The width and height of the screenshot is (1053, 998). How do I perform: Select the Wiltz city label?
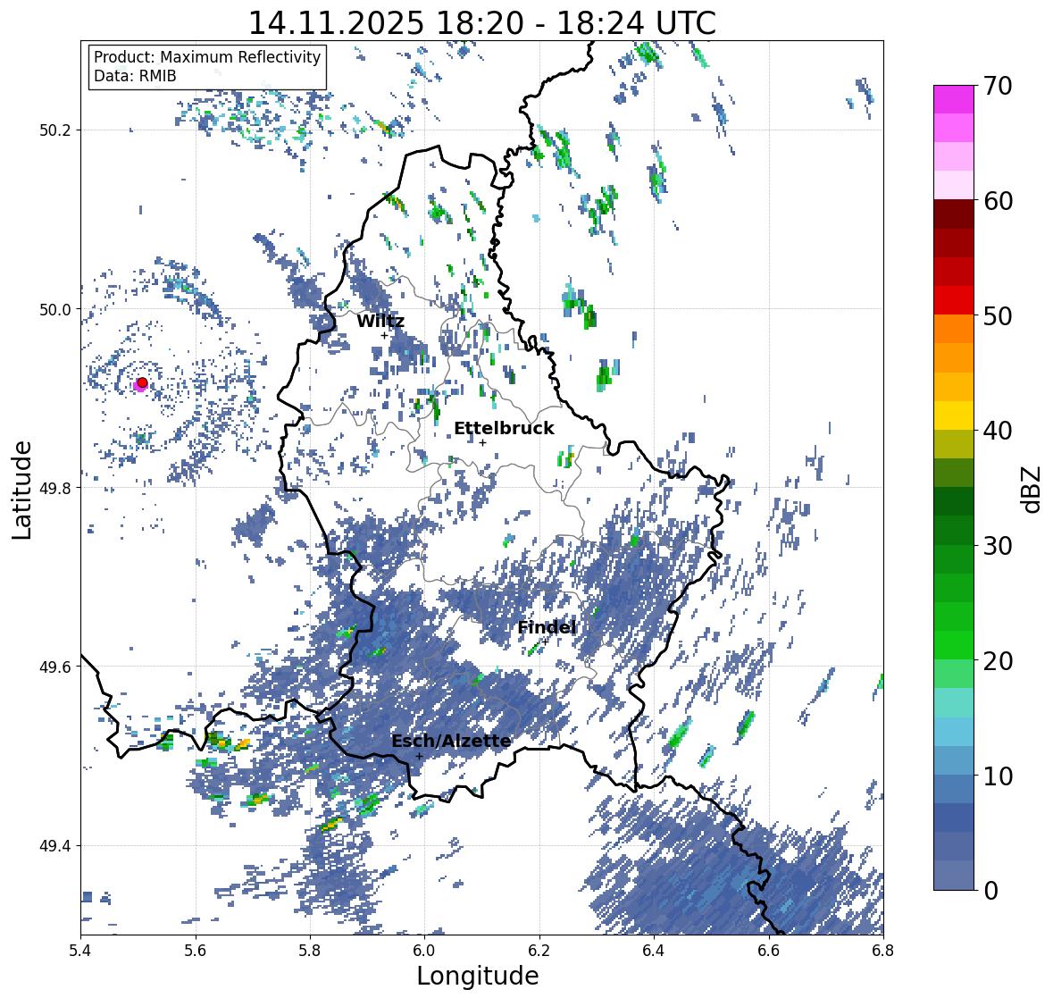(380, 321)
